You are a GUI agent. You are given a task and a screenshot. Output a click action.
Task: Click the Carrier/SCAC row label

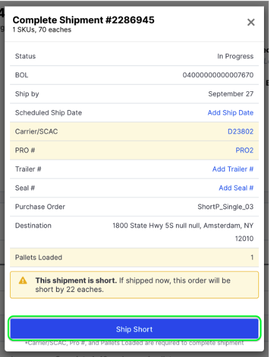coord(36,131)
